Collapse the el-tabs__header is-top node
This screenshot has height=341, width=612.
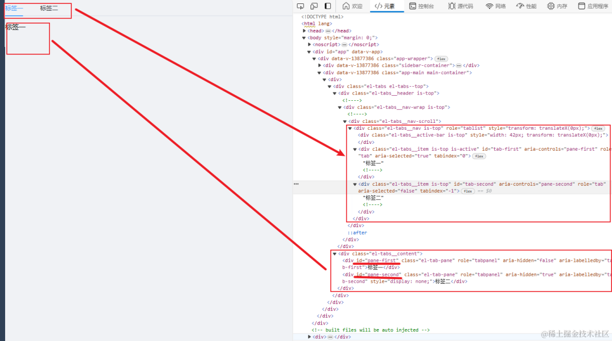click(x=334, y=93)
